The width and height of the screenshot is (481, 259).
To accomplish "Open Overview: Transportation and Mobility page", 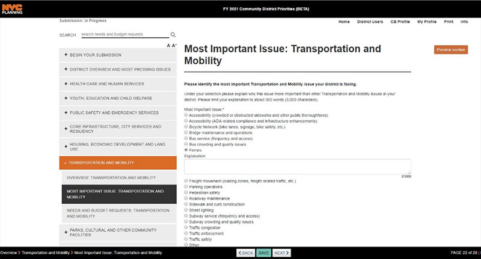I will (x=118, y=178).
